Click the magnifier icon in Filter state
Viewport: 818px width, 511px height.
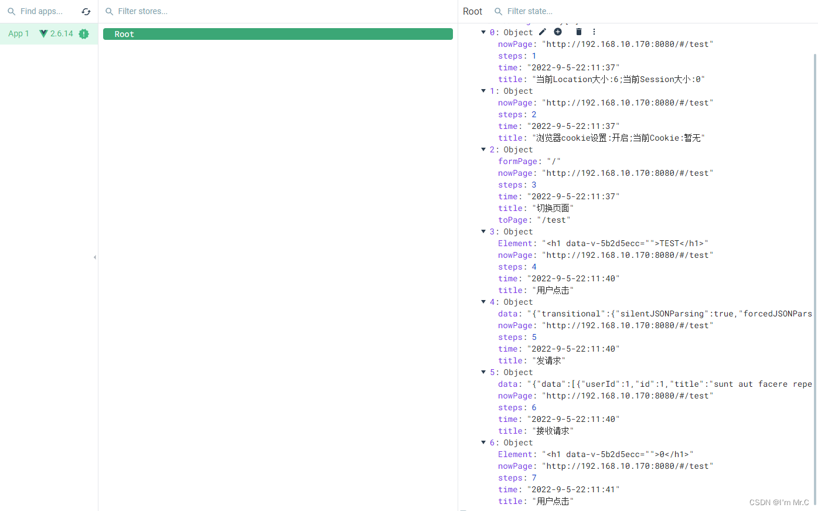(x=498, y=12)
